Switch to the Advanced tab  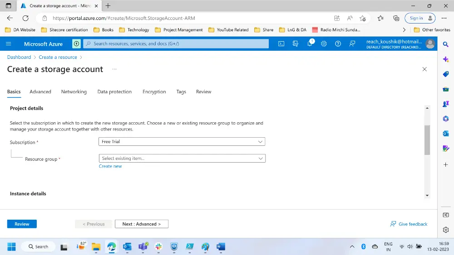[40, 91]
